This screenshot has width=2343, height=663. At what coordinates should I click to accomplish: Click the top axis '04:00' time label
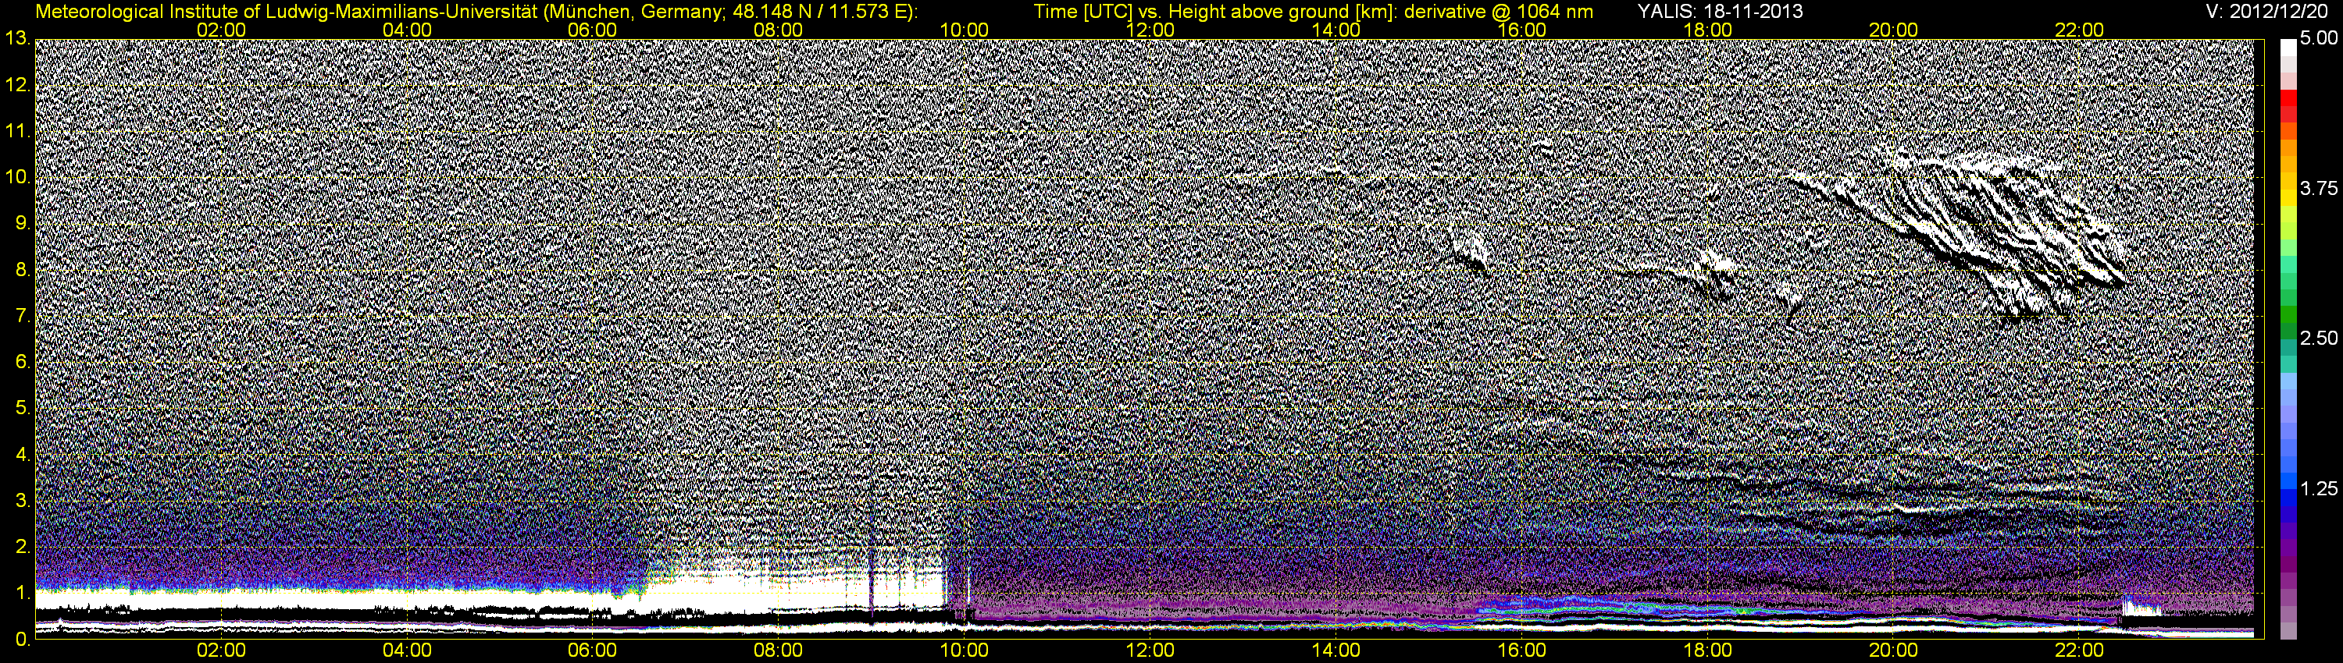pyautogui.click(x=407, y=30)
